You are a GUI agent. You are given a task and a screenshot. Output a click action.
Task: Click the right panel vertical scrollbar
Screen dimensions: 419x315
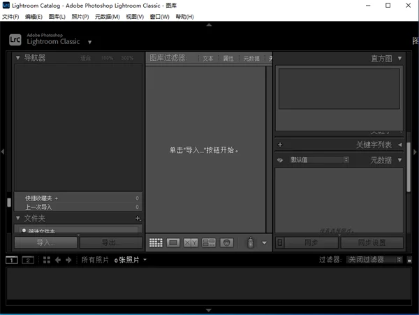pos(409,167)
